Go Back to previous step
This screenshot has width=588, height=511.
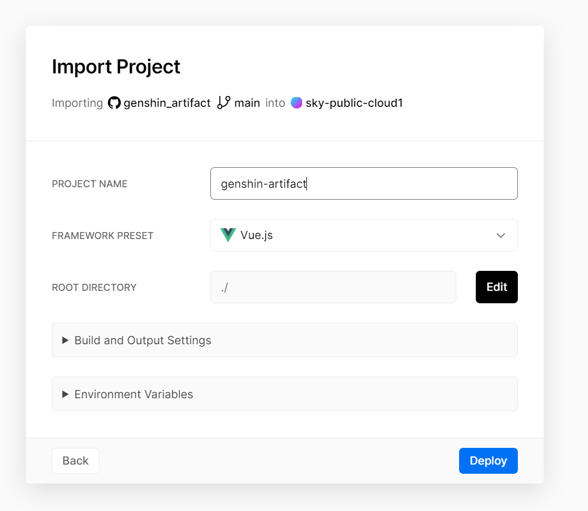[x=76, y=461]
